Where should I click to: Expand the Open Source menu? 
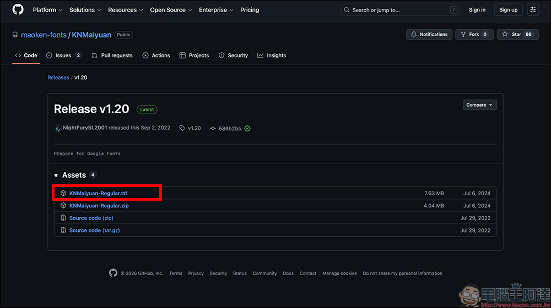[x=171, y=10]
